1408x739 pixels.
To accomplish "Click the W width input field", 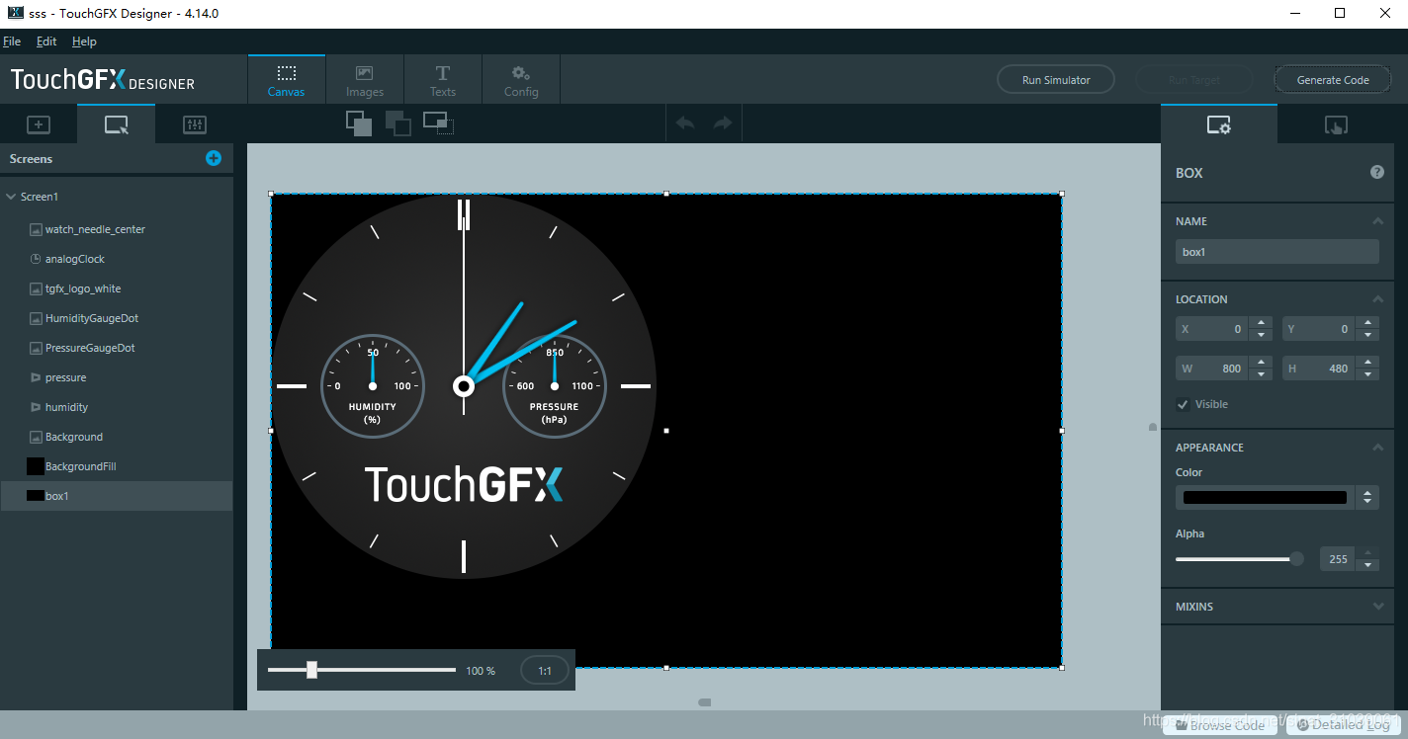I will pos(1213,369).
